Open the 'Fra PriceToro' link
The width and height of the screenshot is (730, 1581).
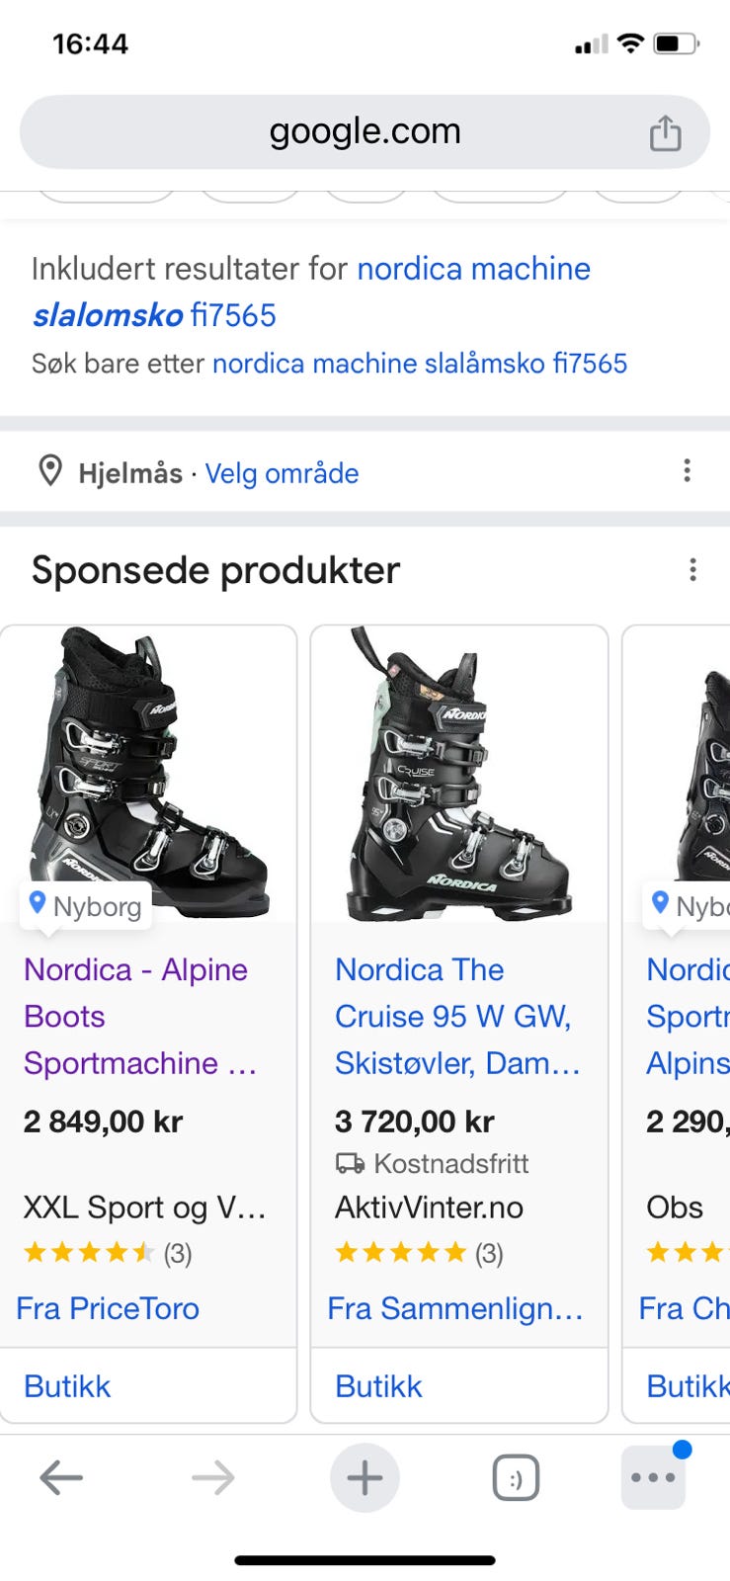[x=108, y=1308]
